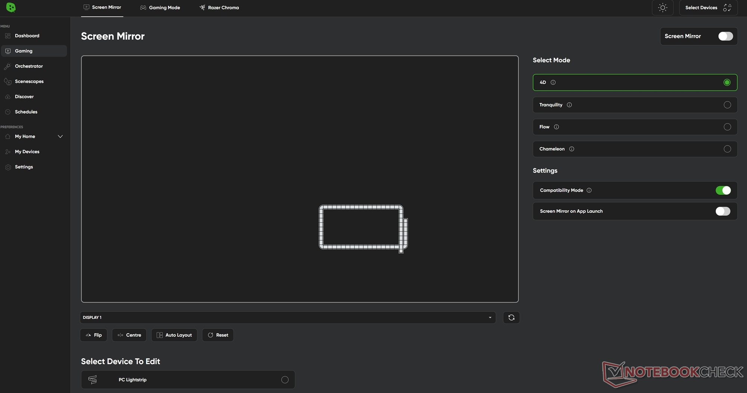
Task: Open the brightness sun icon
Action: coord(663,7)
